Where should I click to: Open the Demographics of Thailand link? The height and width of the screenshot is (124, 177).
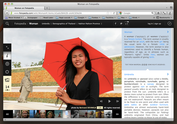pos(64,24)
